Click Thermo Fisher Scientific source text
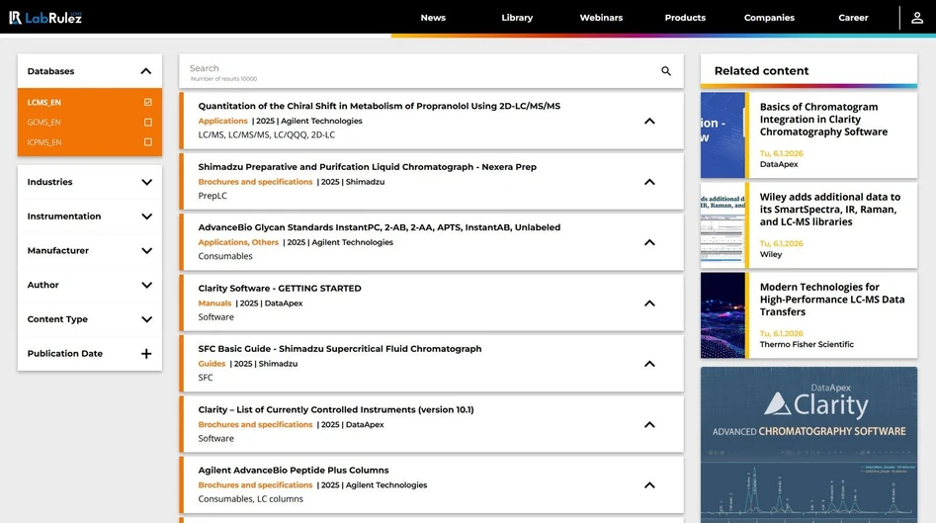 (807, 344)
